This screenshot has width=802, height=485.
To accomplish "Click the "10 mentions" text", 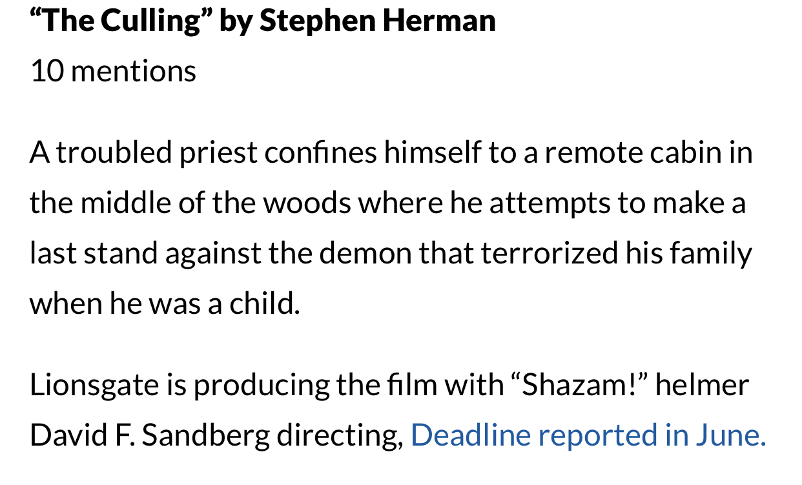I will pos(113,70).
